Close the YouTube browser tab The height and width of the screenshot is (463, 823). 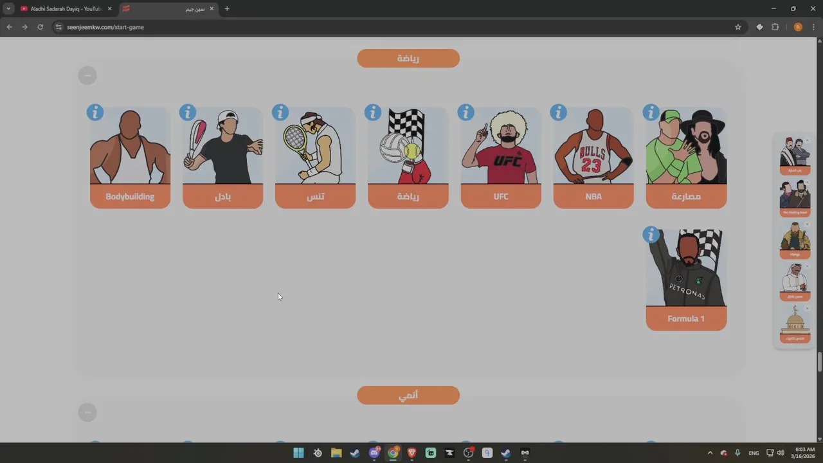click(109, 9)
